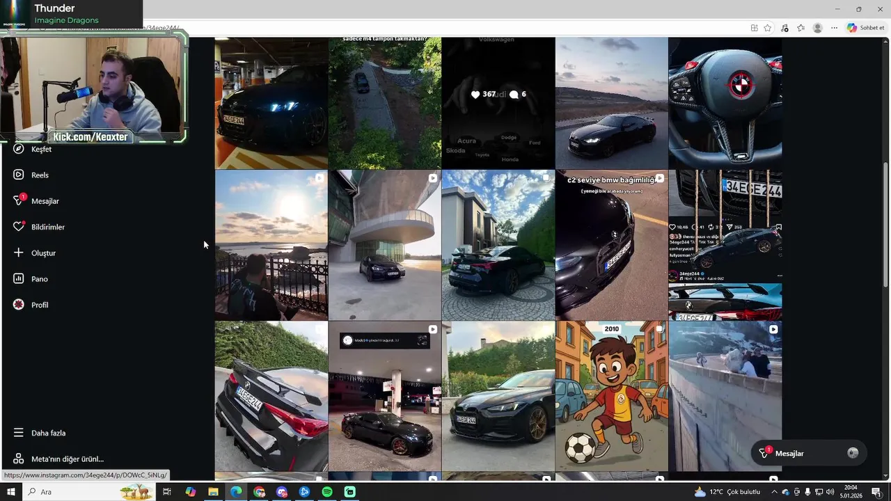Open Spotify from the taskbar
This screenshot has width=891, height=501.
pos(327,492)
